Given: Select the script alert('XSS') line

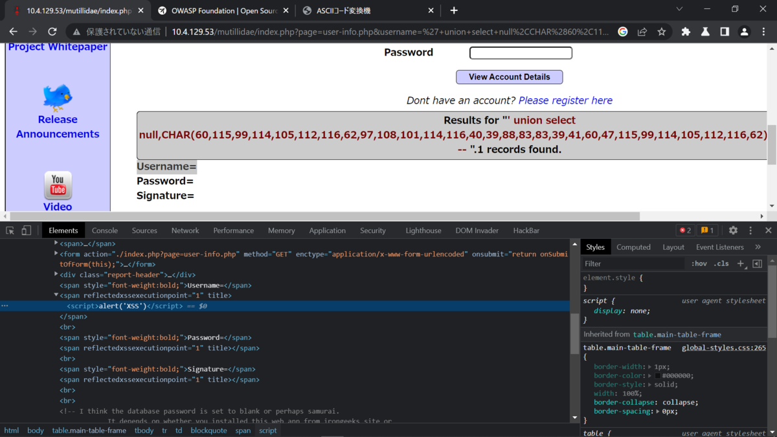Looking at the screenshot, I should point(285,306).
